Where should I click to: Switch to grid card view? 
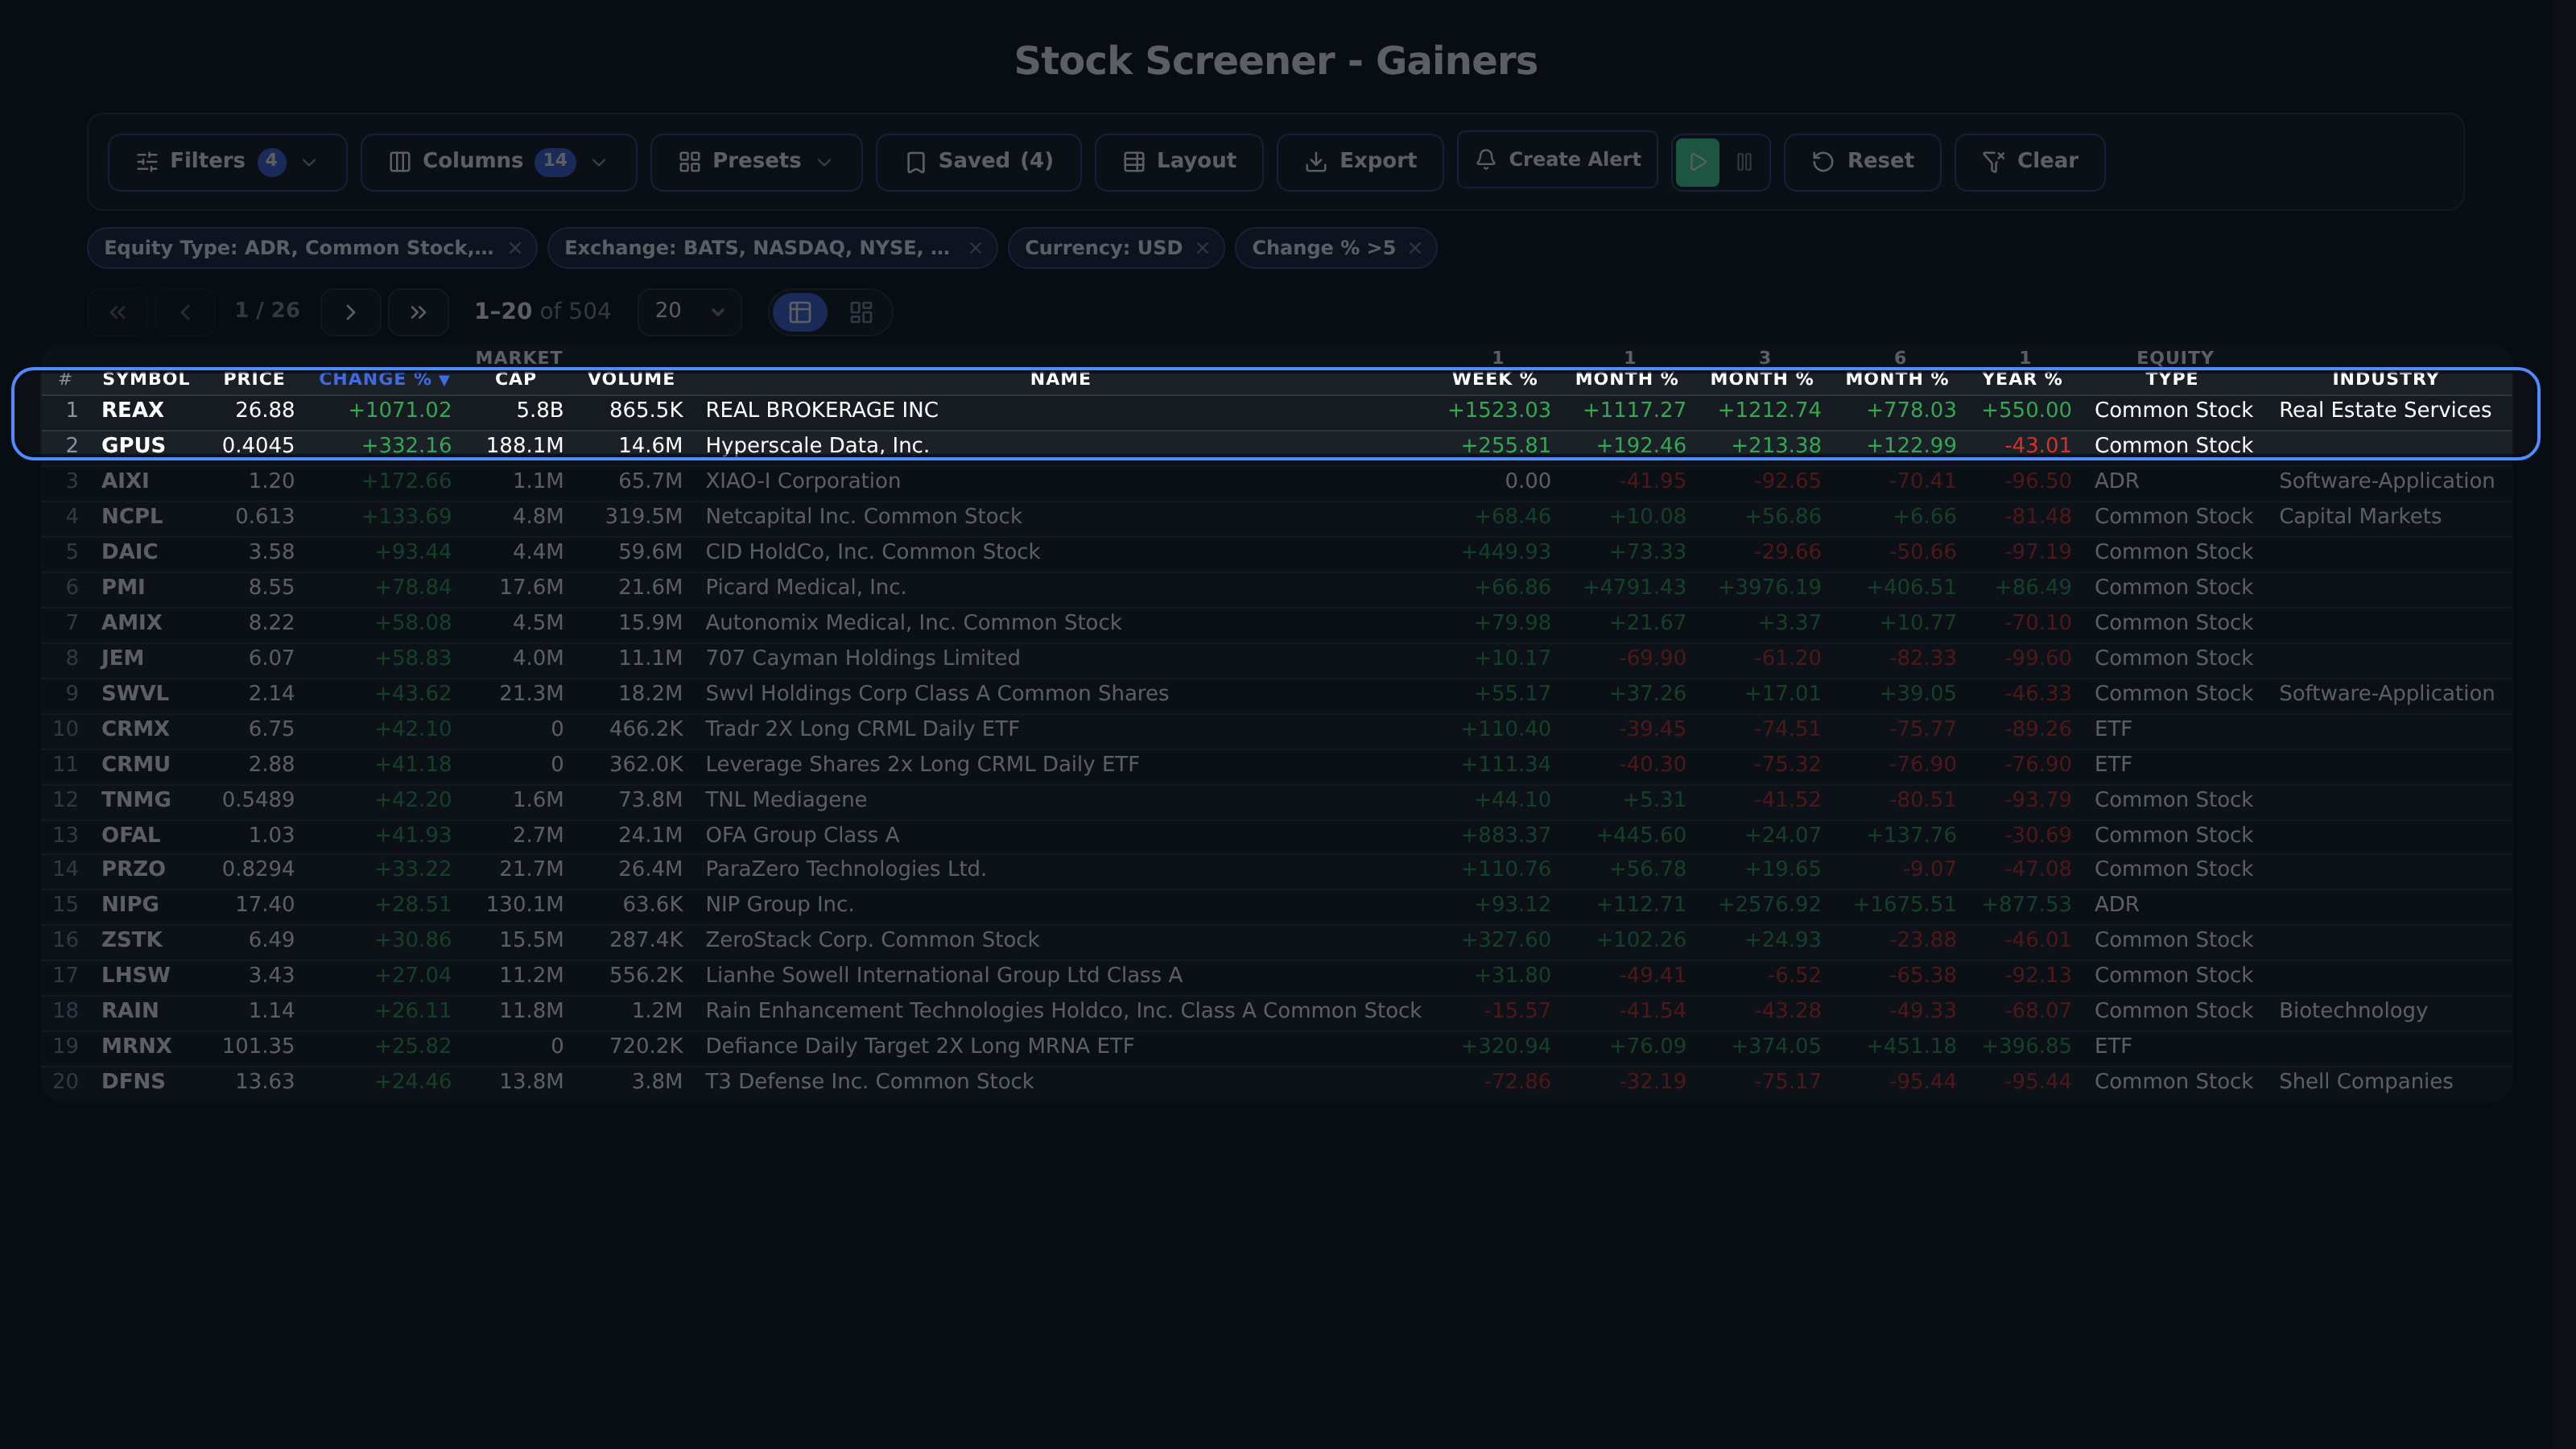[x=861, y=312]
